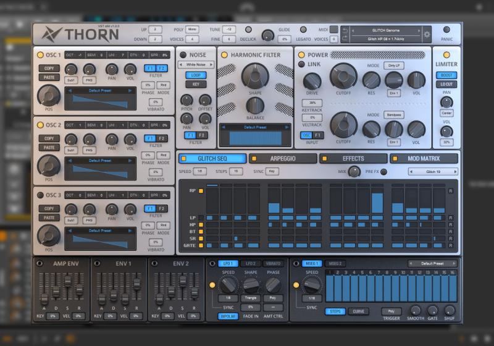
Task: Click the glitch sequencer MIX knob
Action: [x=354, y=172]
